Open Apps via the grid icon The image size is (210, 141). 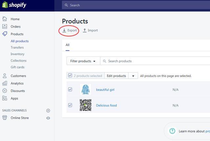pos(5,98)
